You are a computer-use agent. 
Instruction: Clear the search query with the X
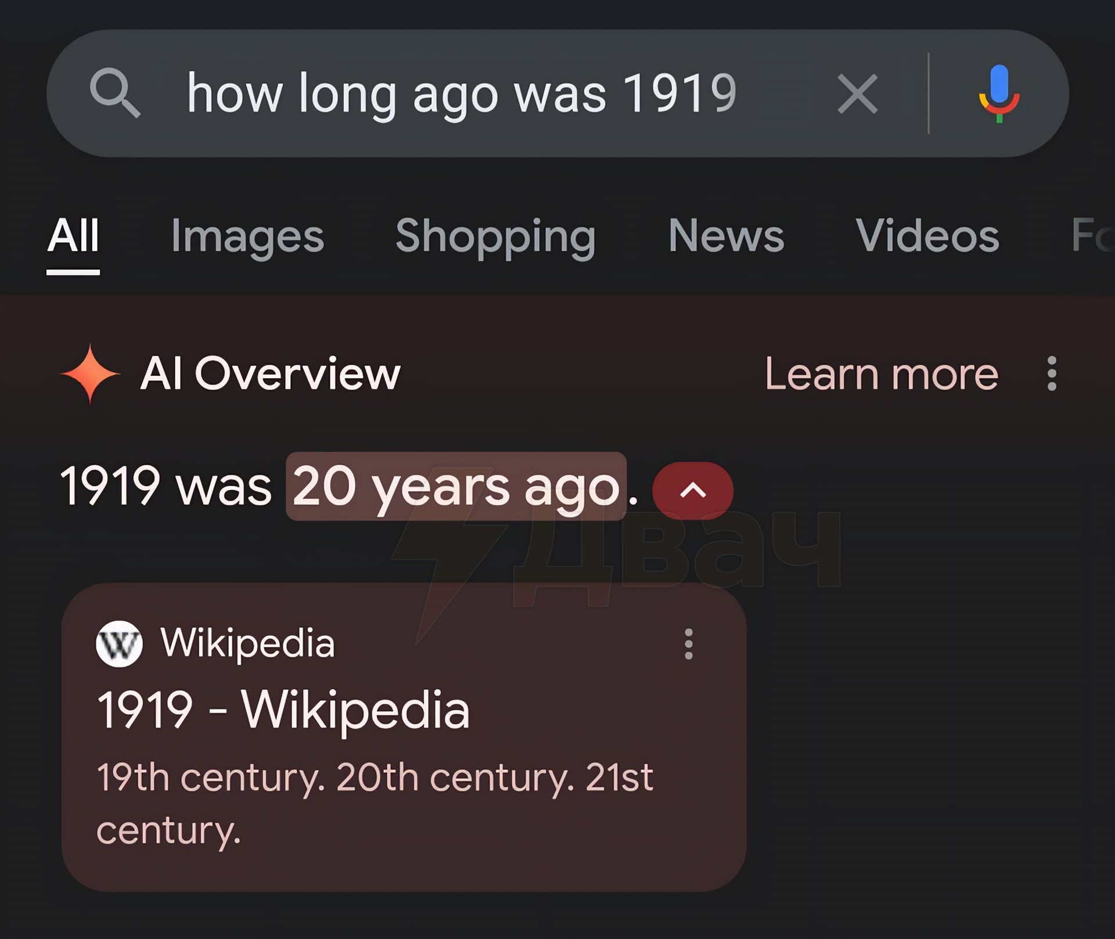tap(857, 93)
